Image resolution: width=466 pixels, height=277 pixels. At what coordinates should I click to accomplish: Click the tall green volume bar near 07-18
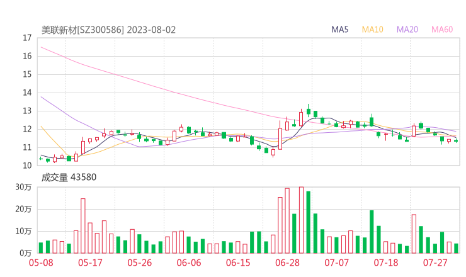(x=372, y=232)
